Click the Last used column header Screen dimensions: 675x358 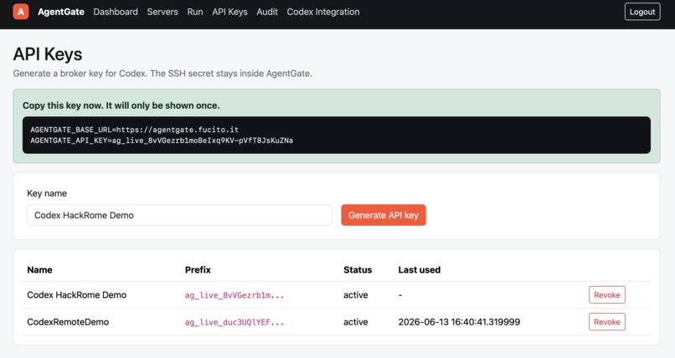click(x=420, y=270)
